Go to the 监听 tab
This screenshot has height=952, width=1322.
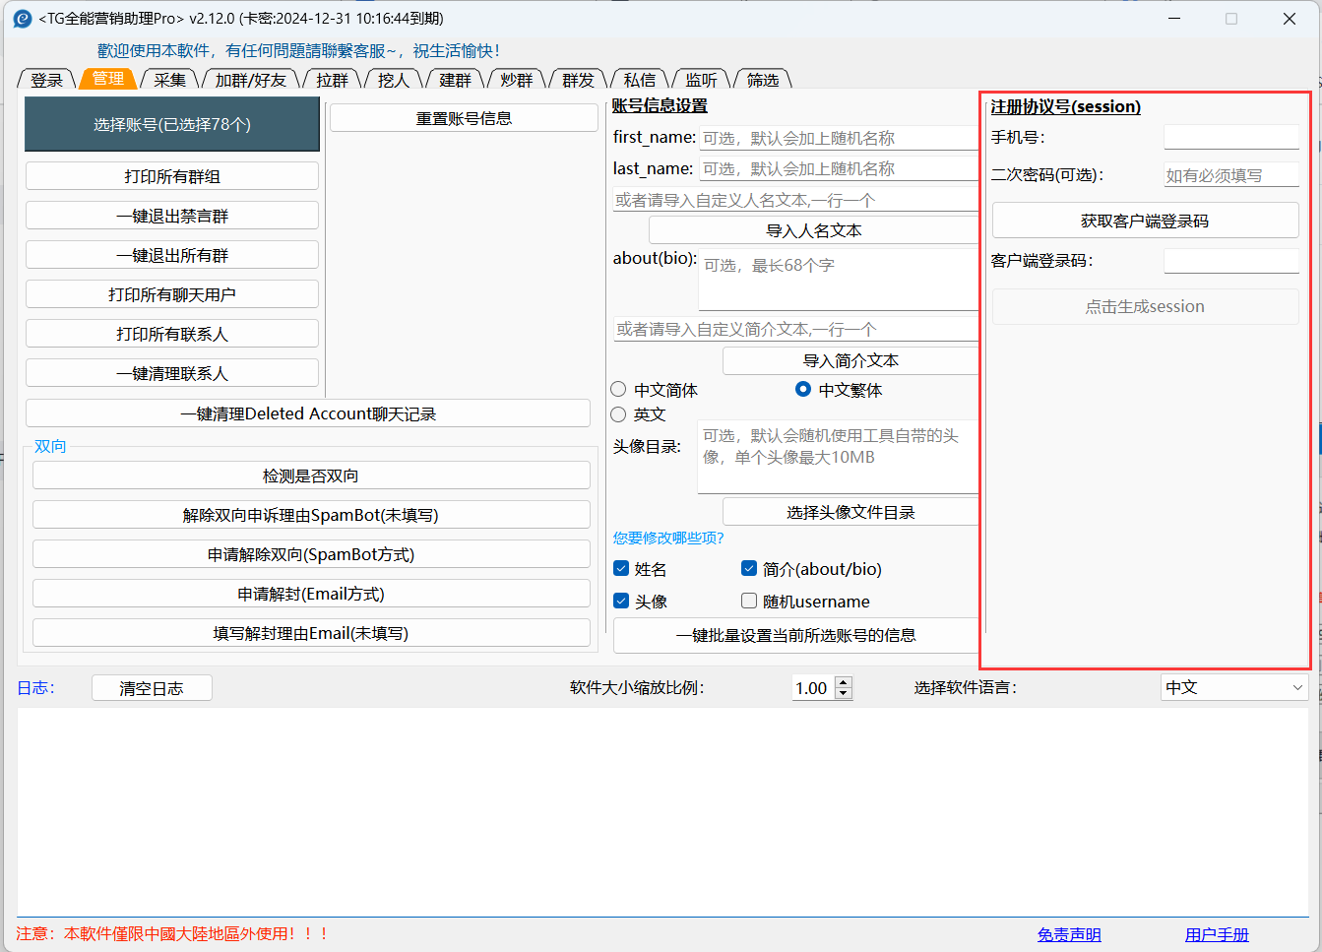(701, 80)
